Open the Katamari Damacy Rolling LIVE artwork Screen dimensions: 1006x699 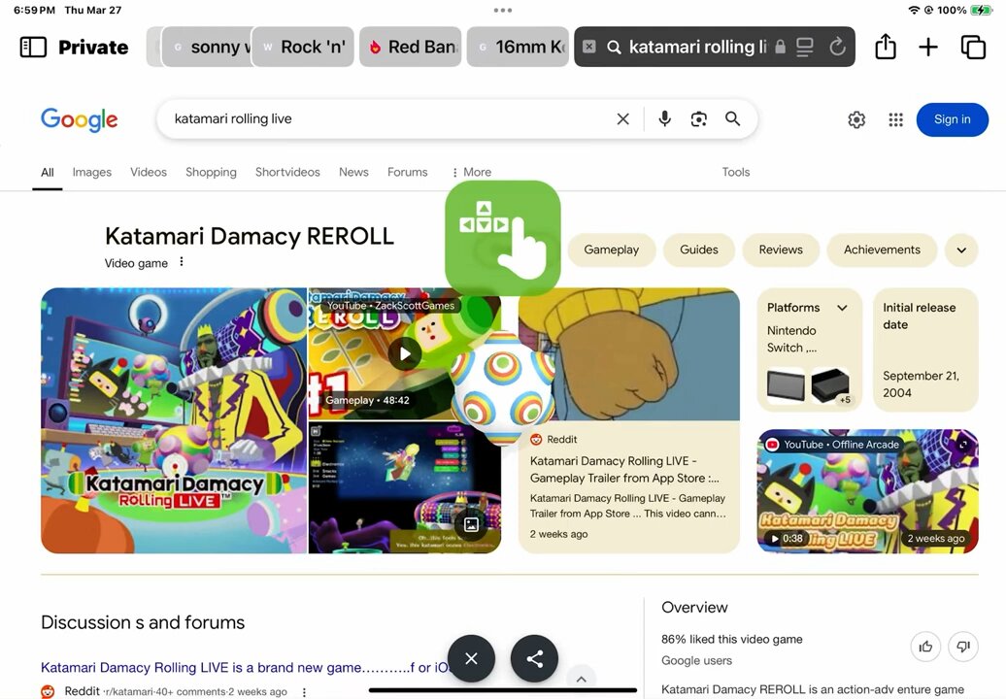174,420
